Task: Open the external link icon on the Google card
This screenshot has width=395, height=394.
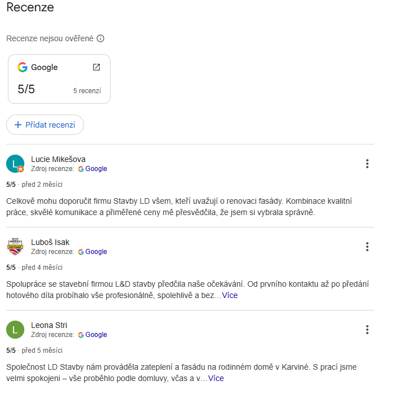Action: 96,67
